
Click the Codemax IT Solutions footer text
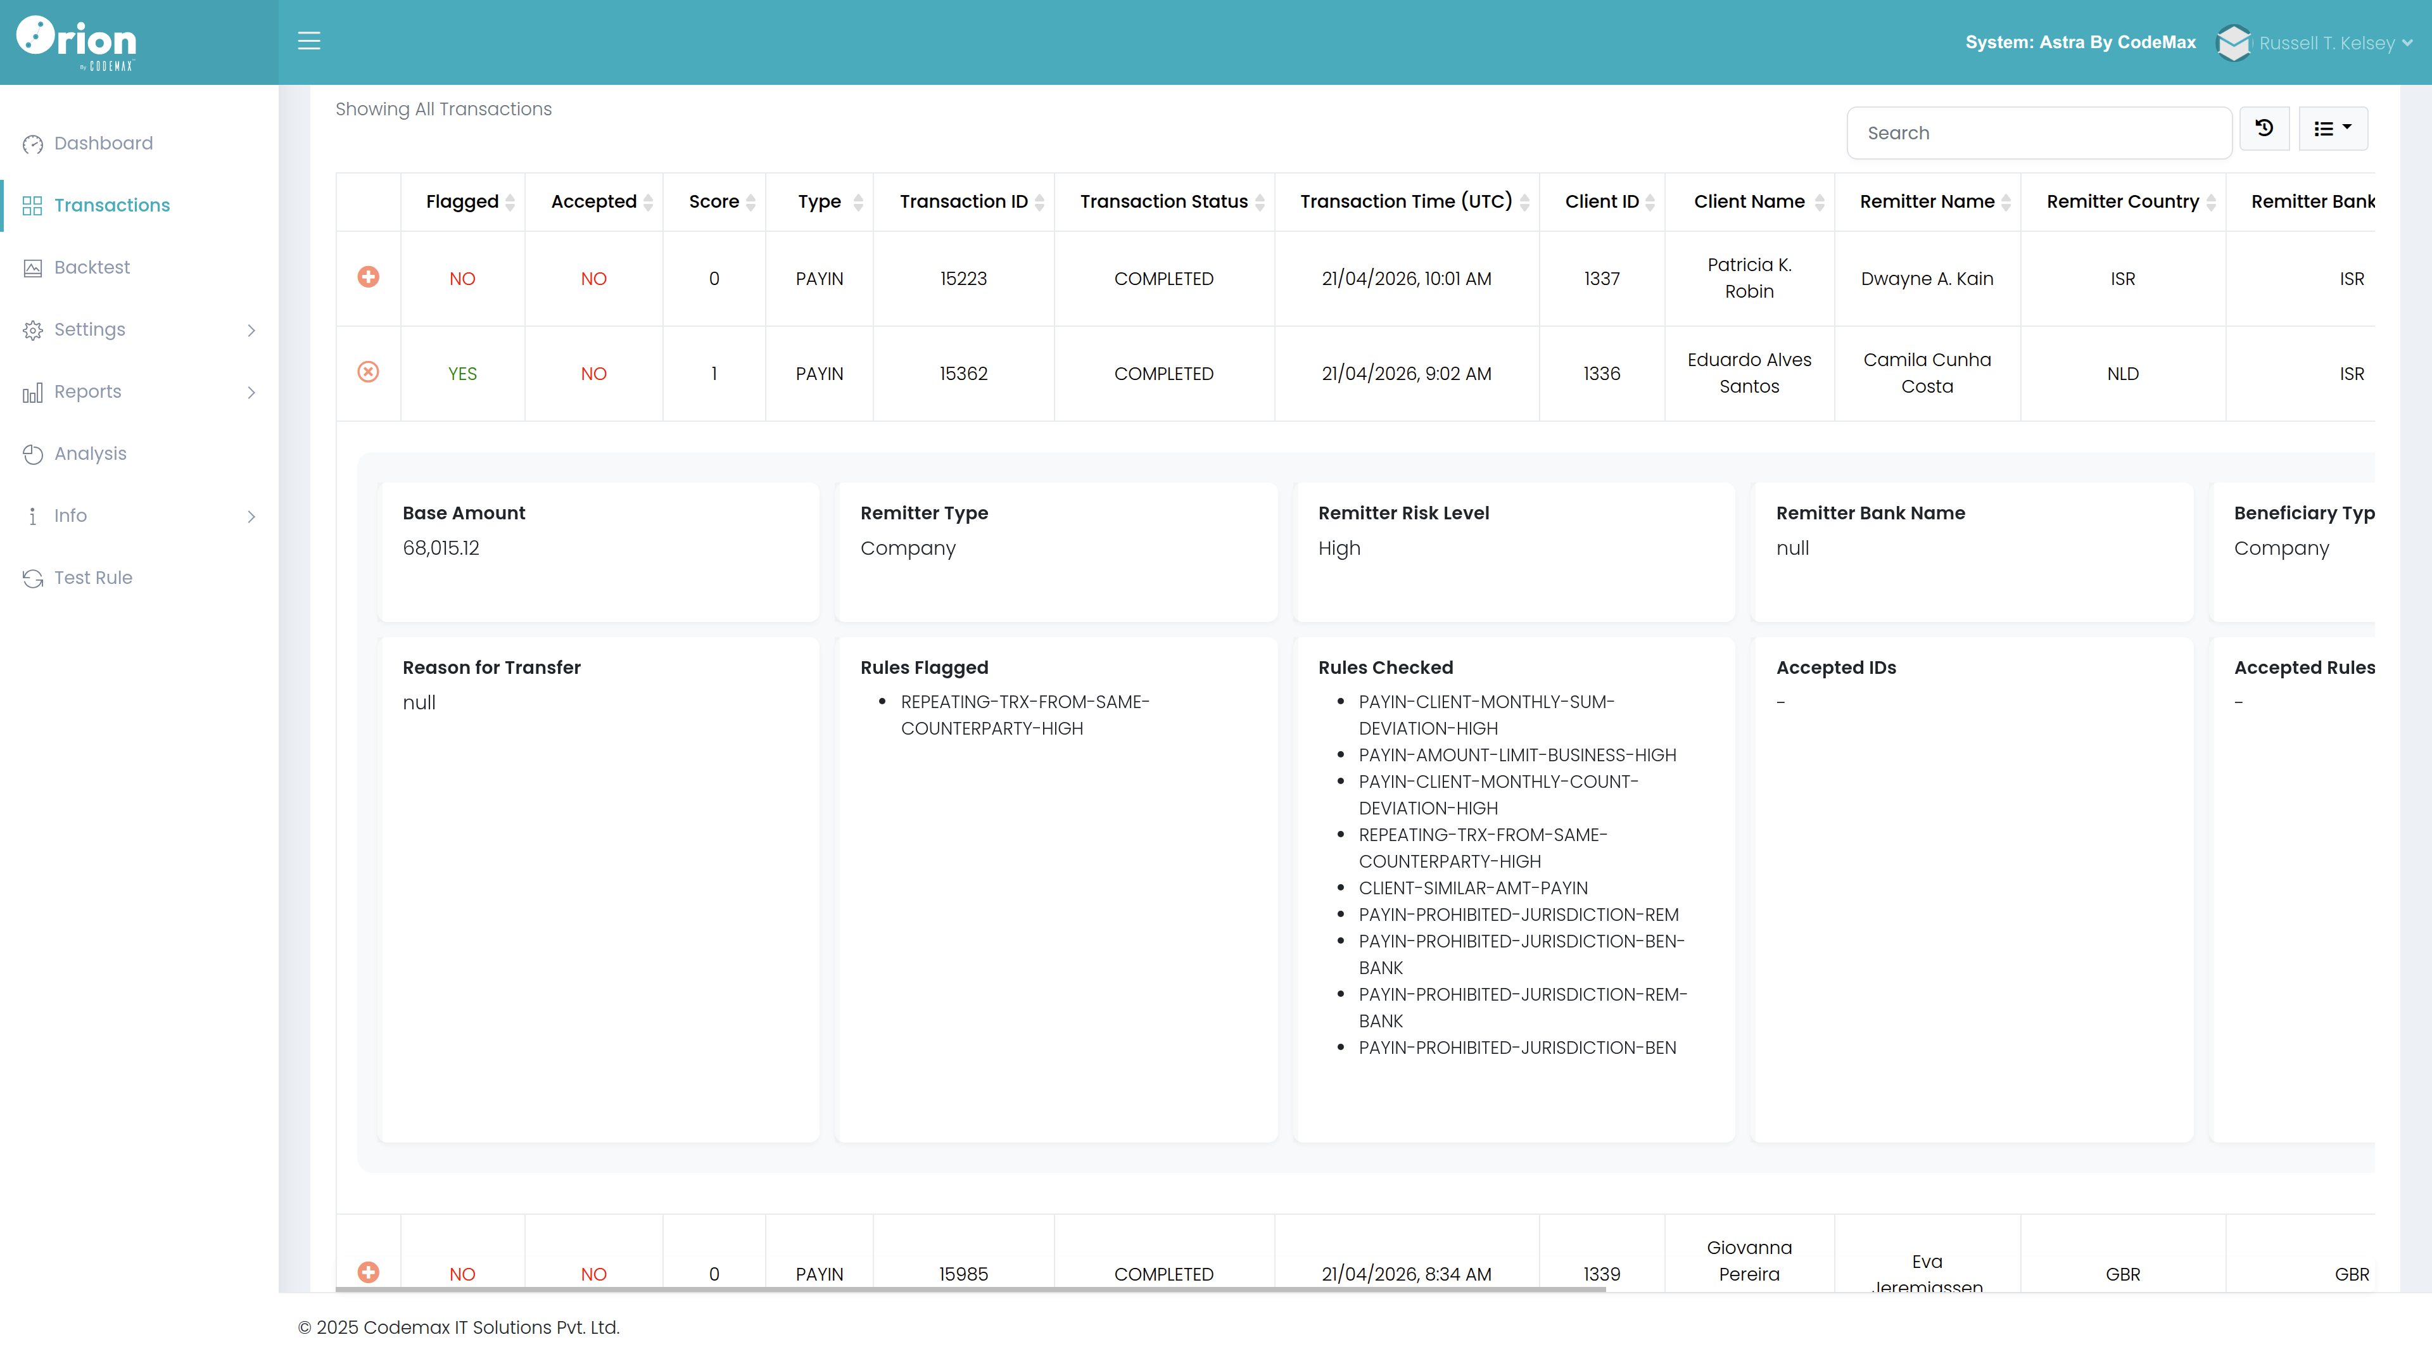click(459, 1327)
